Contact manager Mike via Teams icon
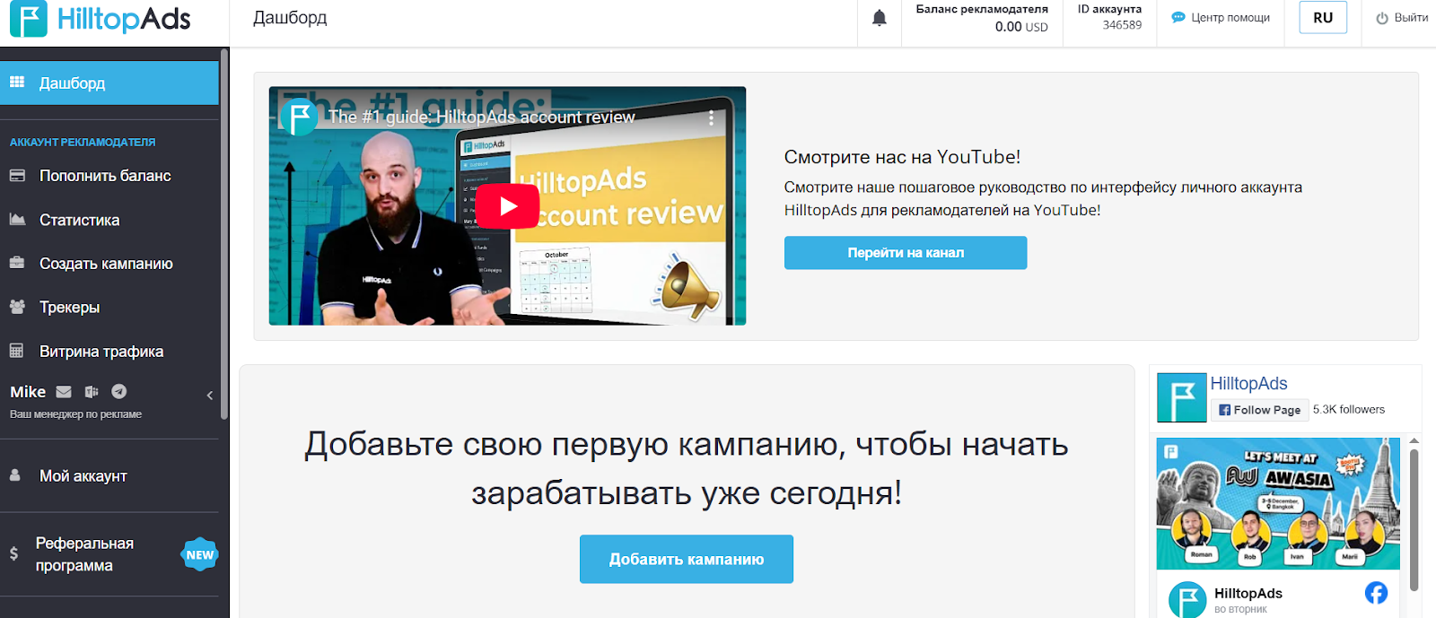This screenshot has width=1436, height=618. (x=92, y=392)
